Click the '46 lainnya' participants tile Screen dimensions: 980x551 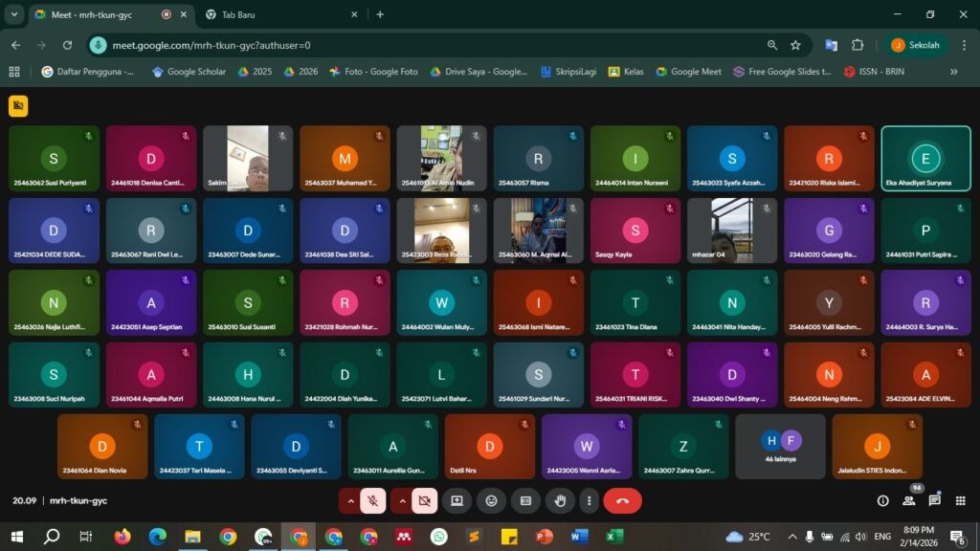[780, 446]
